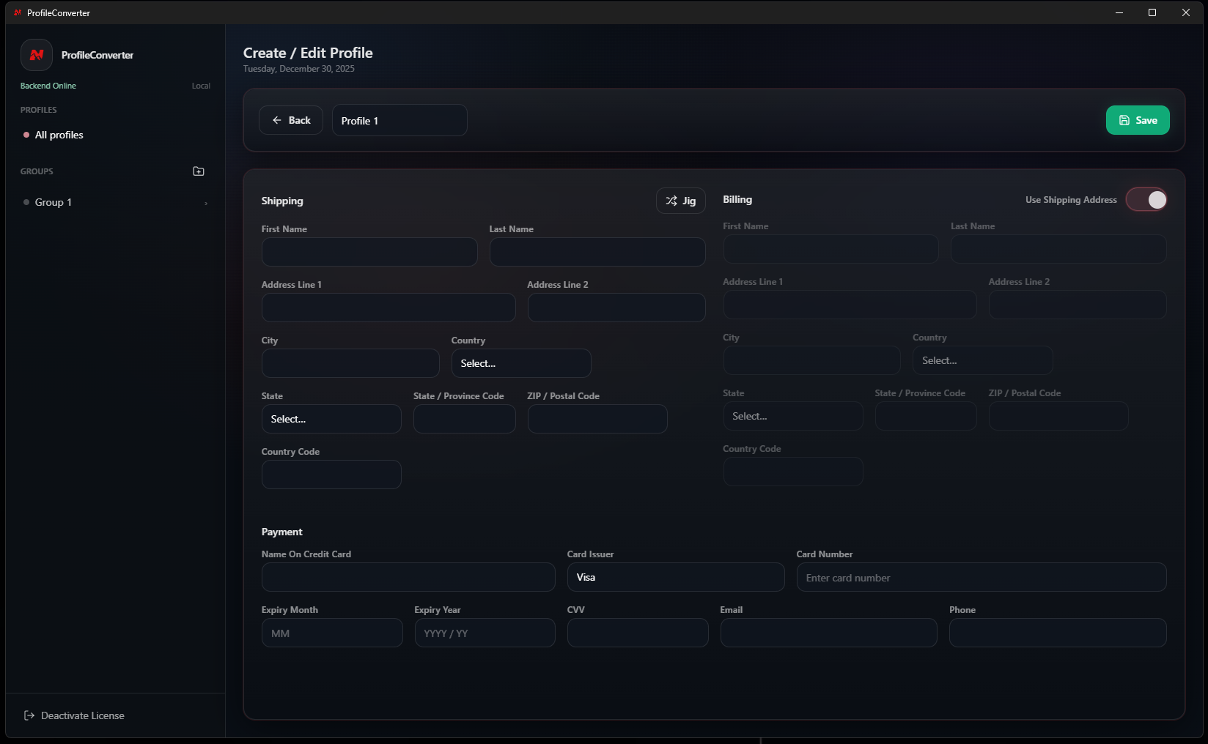The height and width of the screenshot is (744, 1208).
Task: Focus Shipping State / Province Code field
Action: click(x=465, y=419)
